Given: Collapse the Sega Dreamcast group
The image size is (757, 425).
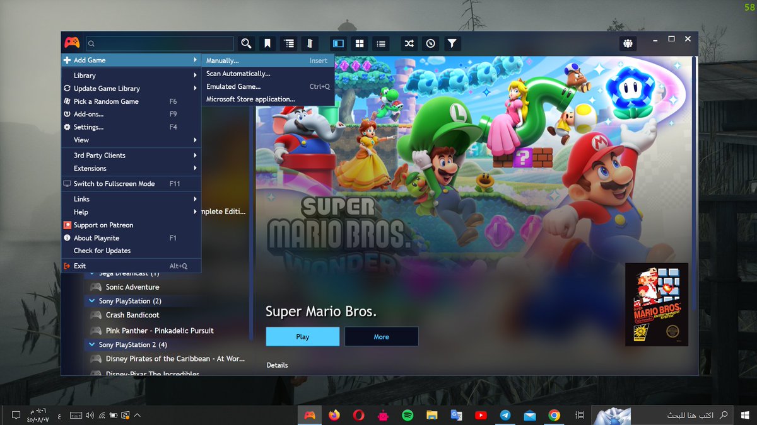Looking at the screenshot, I should click(92, 274).
